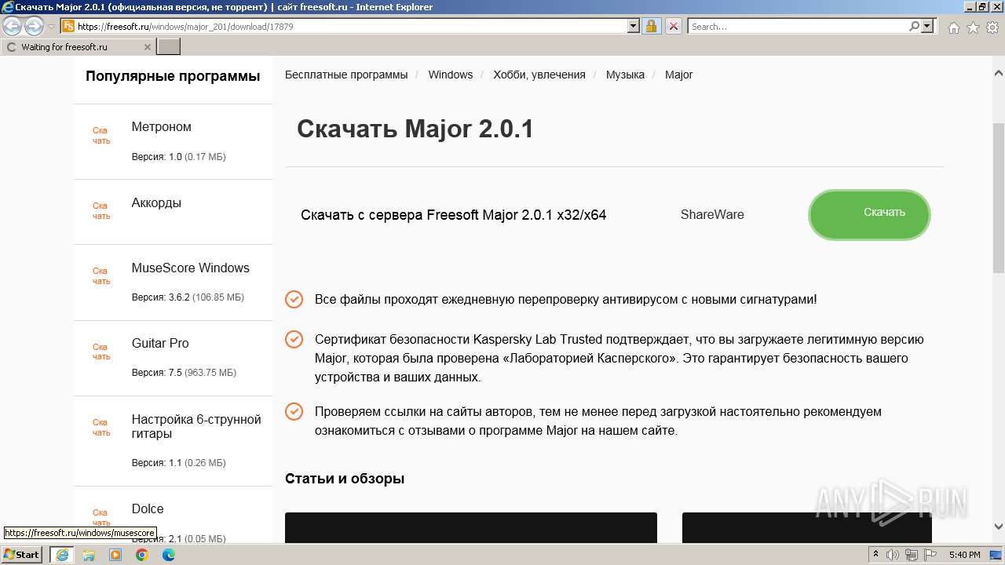Click the magnifier search icon
This screenshot has width=1005, height=565.
[x=914, y=26]
